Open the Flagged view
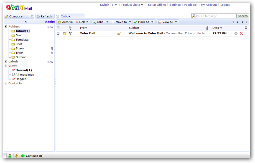Image resolution: width=255 pixels, height=163 pixels. [x=21, y=79]
